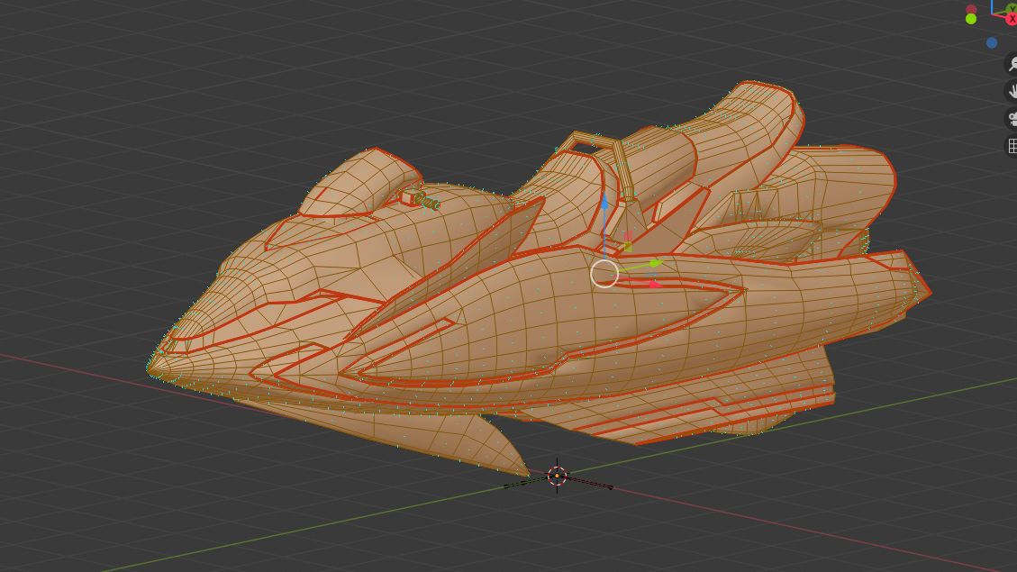1017x572 pixels.
Task: Switch perspective/orthographic with the grid icon
Action: coord(1011,146)
